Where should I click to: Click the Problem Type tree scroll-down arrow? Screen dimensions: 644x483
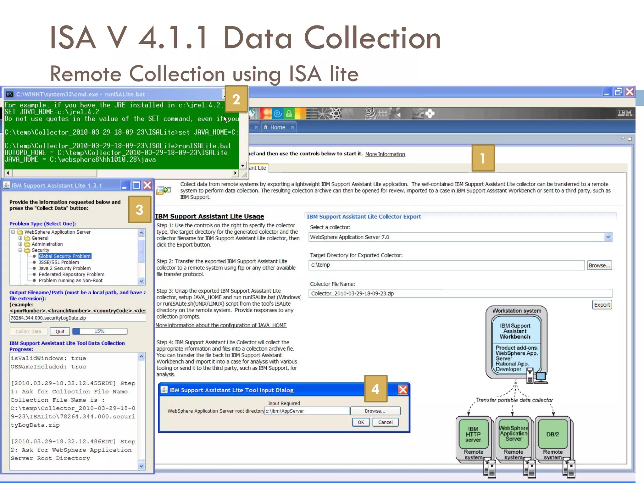point(142,281)
